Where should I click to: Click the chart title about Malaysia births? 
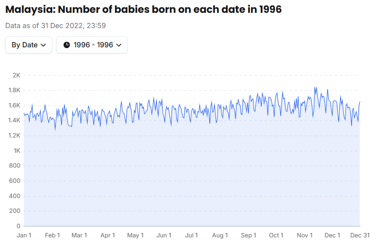click(143, 9)
